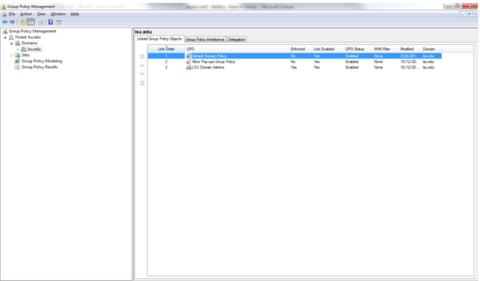Click the Allow Pop-ups Group Policy icon

click(x=189, y=62)
